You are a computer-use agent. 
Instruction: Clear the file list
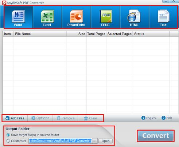tap(90, 118)
